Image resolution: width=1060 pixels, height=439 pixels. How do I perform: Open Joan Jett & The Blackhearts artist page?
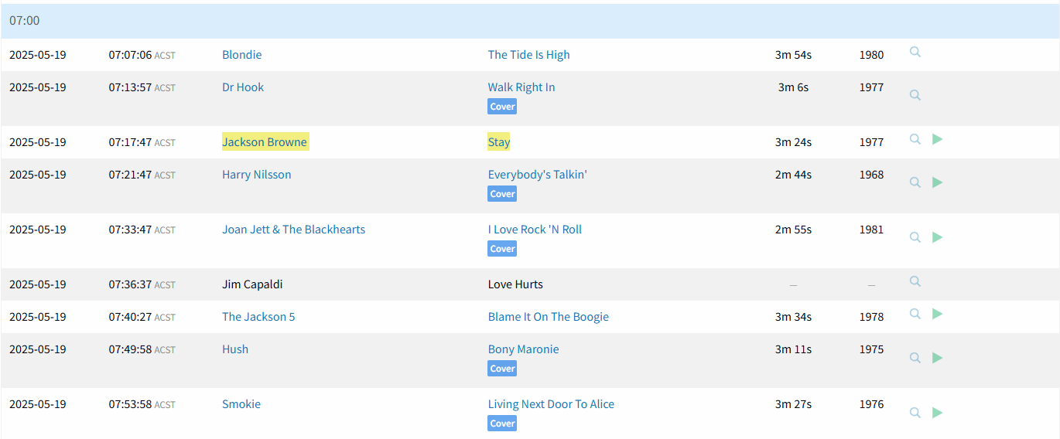[x=293, y=230]
